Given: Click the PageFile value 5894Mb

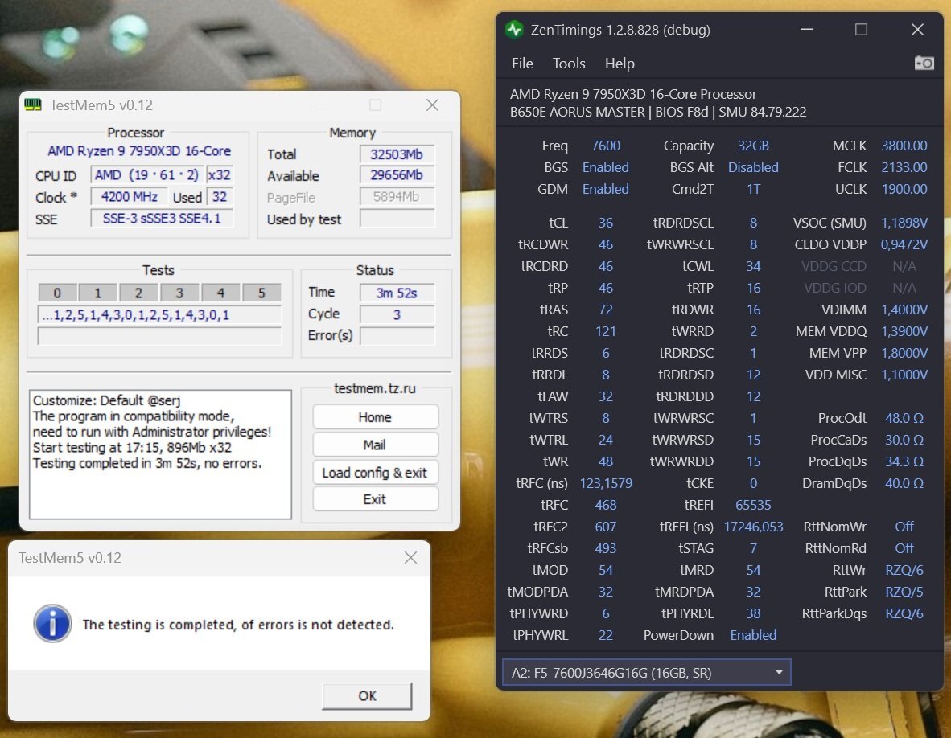Looking at the screenshot, I should (x=397, y=197).
